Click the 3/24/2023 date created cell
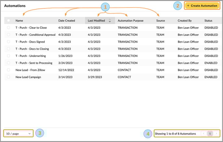Image resolution: width=223 pixels, height=142 pixels. point(65,63)
